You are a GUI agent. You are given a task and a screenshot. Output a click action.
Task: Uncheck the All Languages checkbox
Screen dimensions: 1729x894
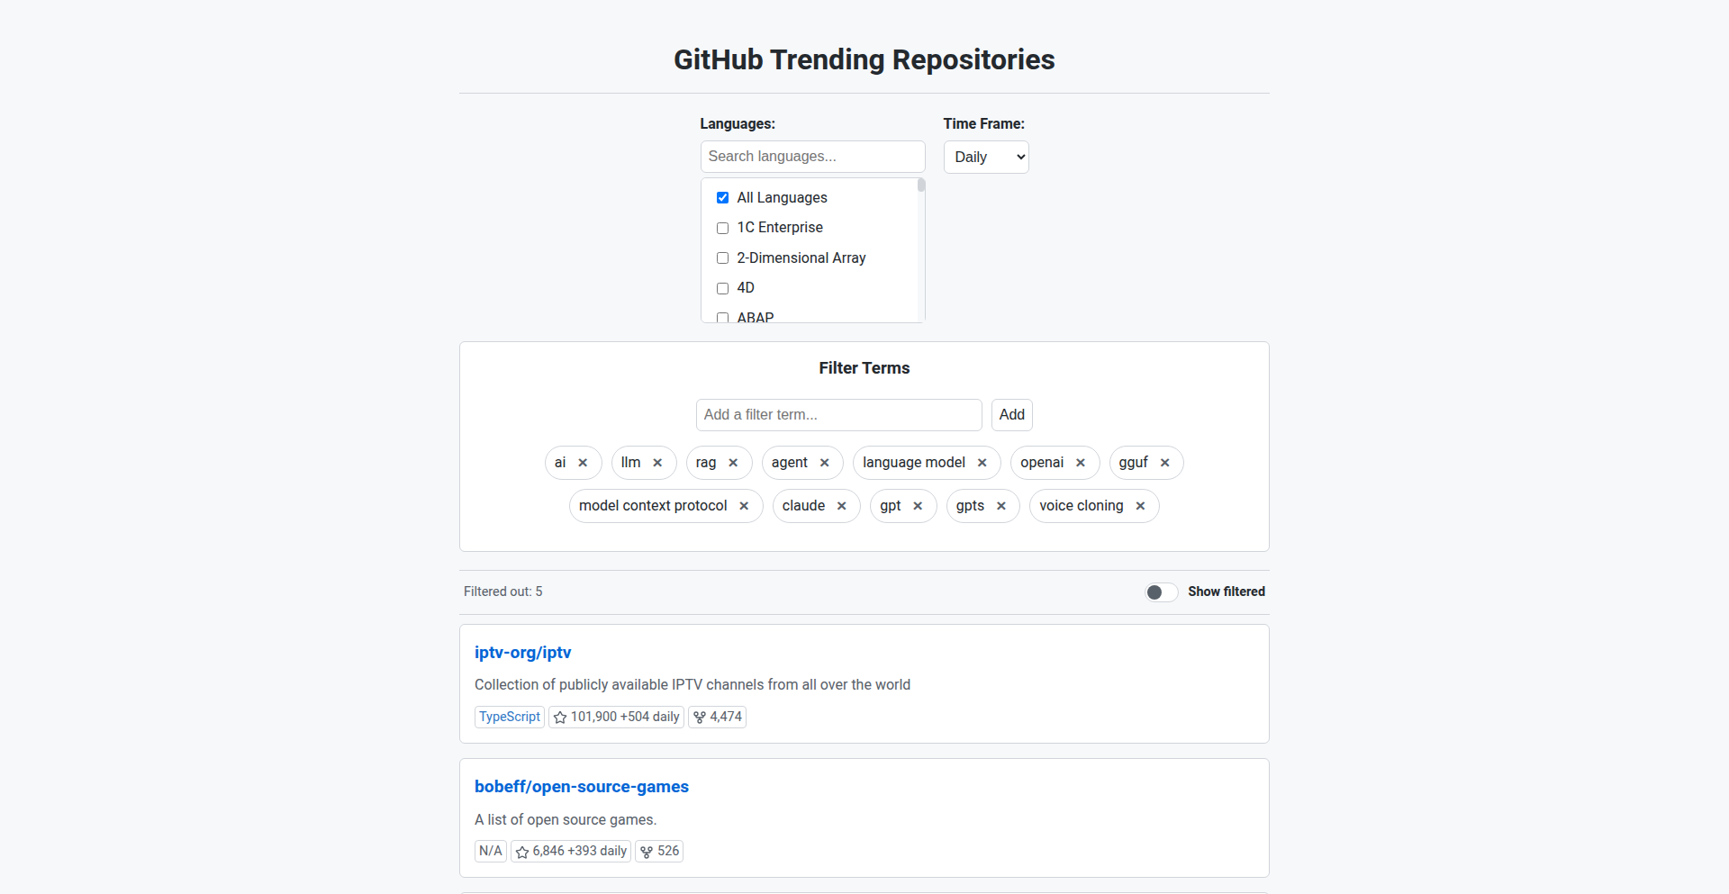(722, 197)
